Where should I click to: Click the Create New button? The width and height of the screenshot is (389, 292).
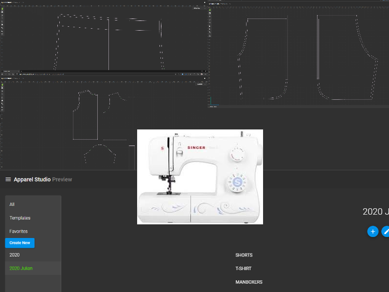20,243
